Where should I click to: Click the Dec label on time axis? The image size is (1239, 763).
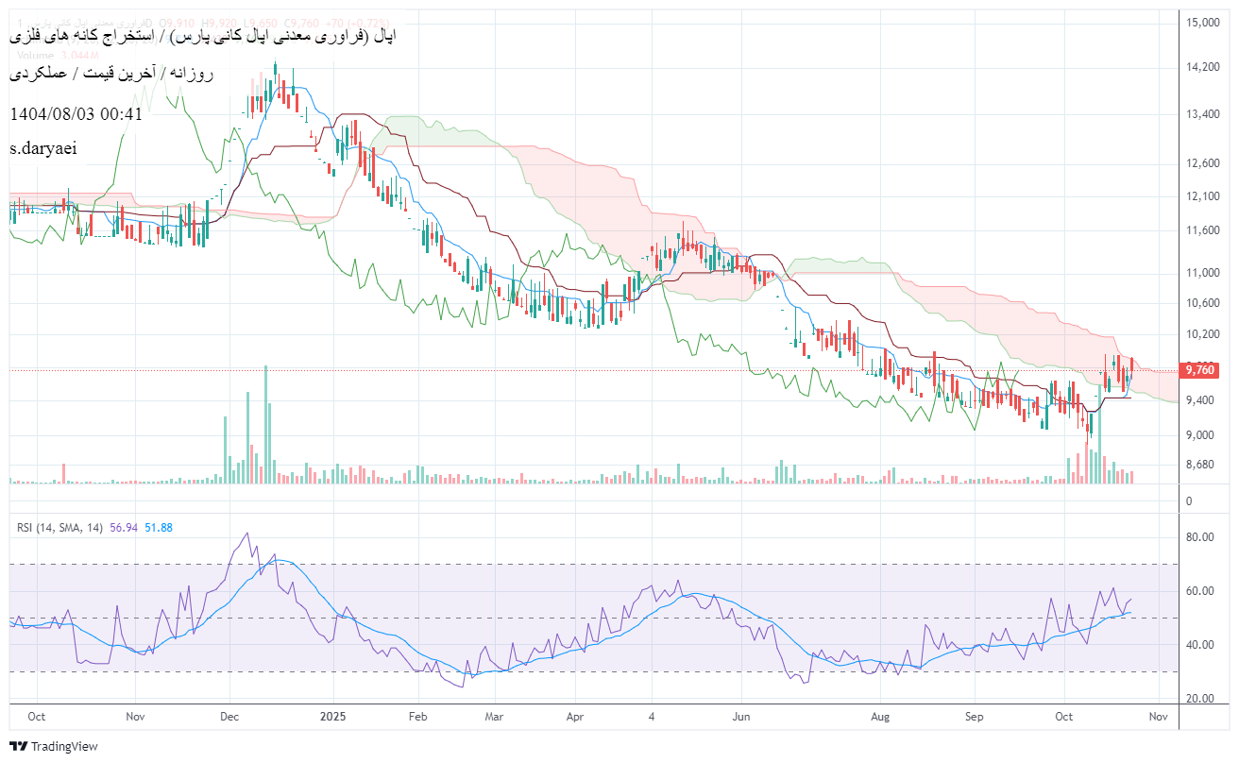tap(230, 717)
